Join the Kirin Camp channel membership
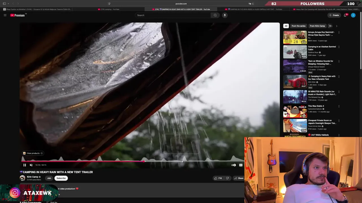 click(x=49, y=178)
